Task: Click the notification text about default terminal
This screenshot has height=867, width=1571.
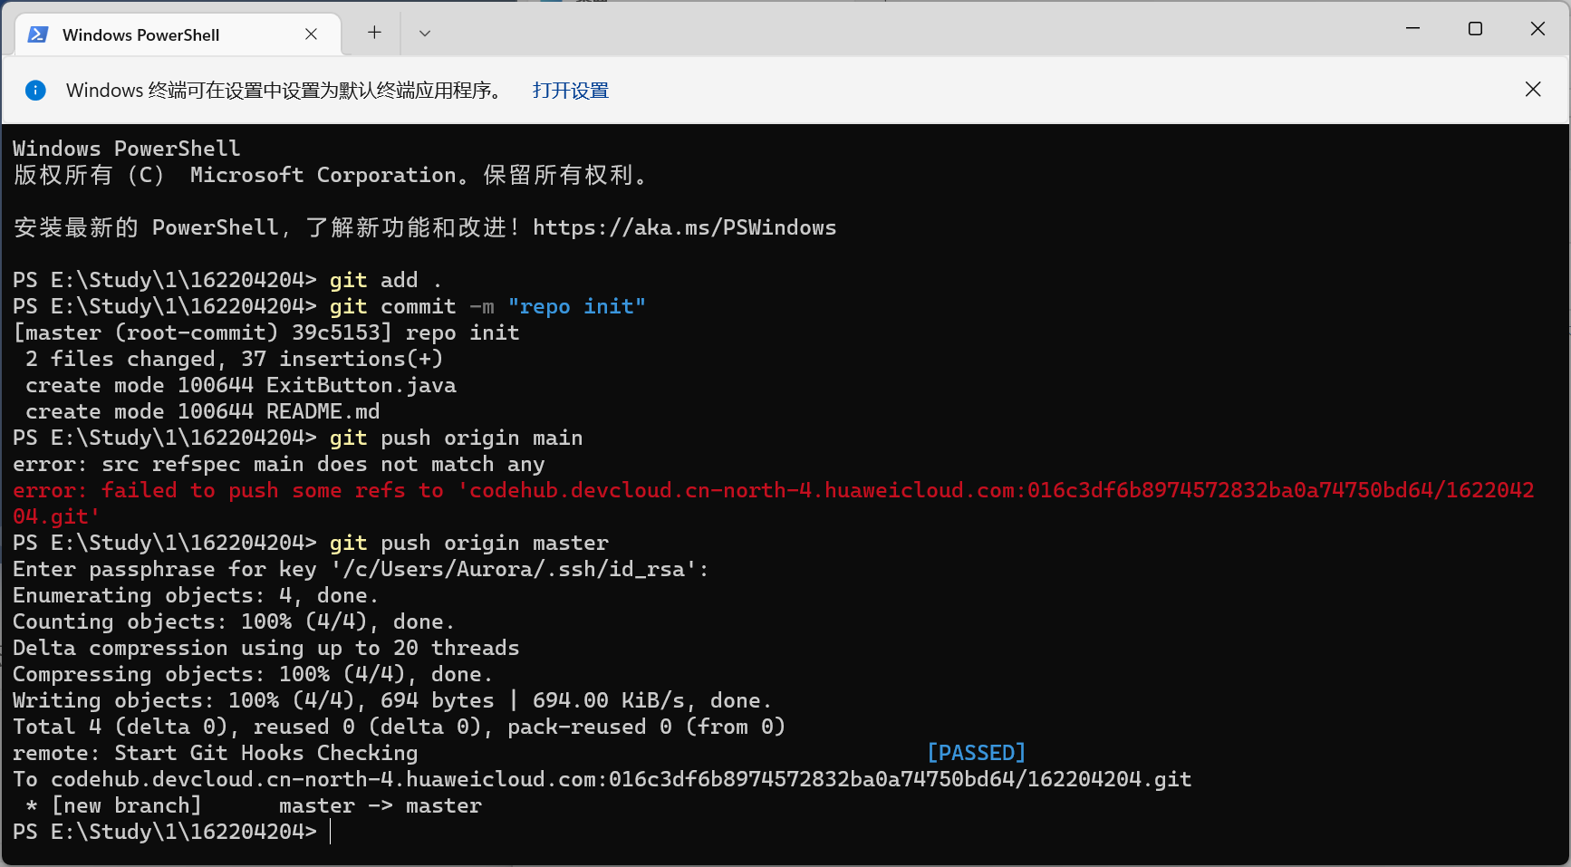Action: click(x=285, y=91)
